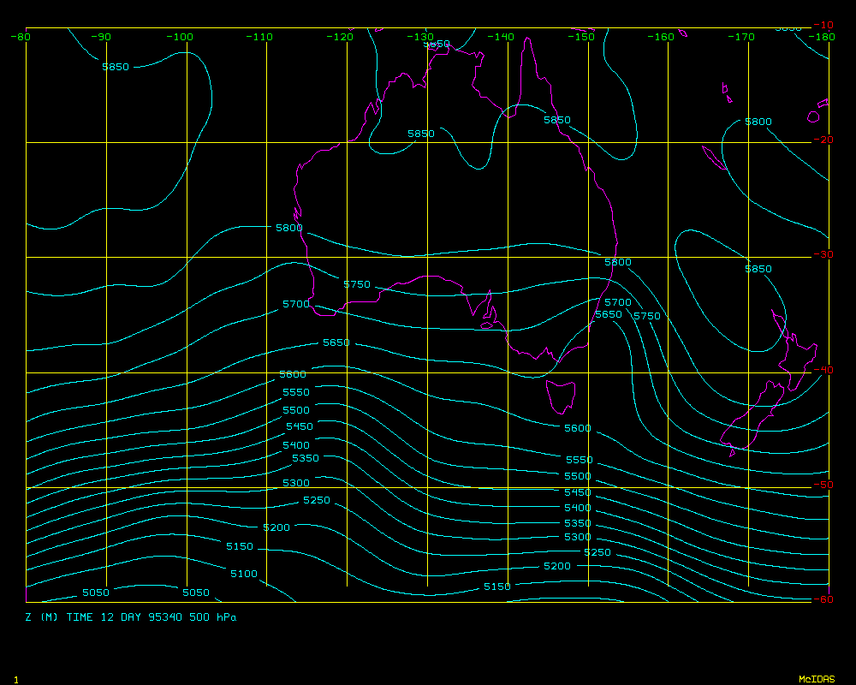This screenshot has height=685, width=856.
Task: Click the '500 hPa' text in caption
Action: 214,616
